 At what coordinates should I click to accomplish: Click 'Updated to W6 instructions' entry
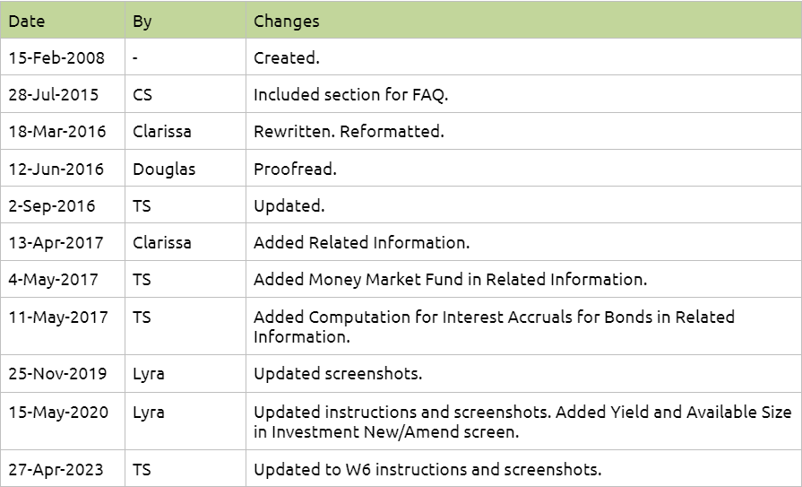tap(523, 468)
